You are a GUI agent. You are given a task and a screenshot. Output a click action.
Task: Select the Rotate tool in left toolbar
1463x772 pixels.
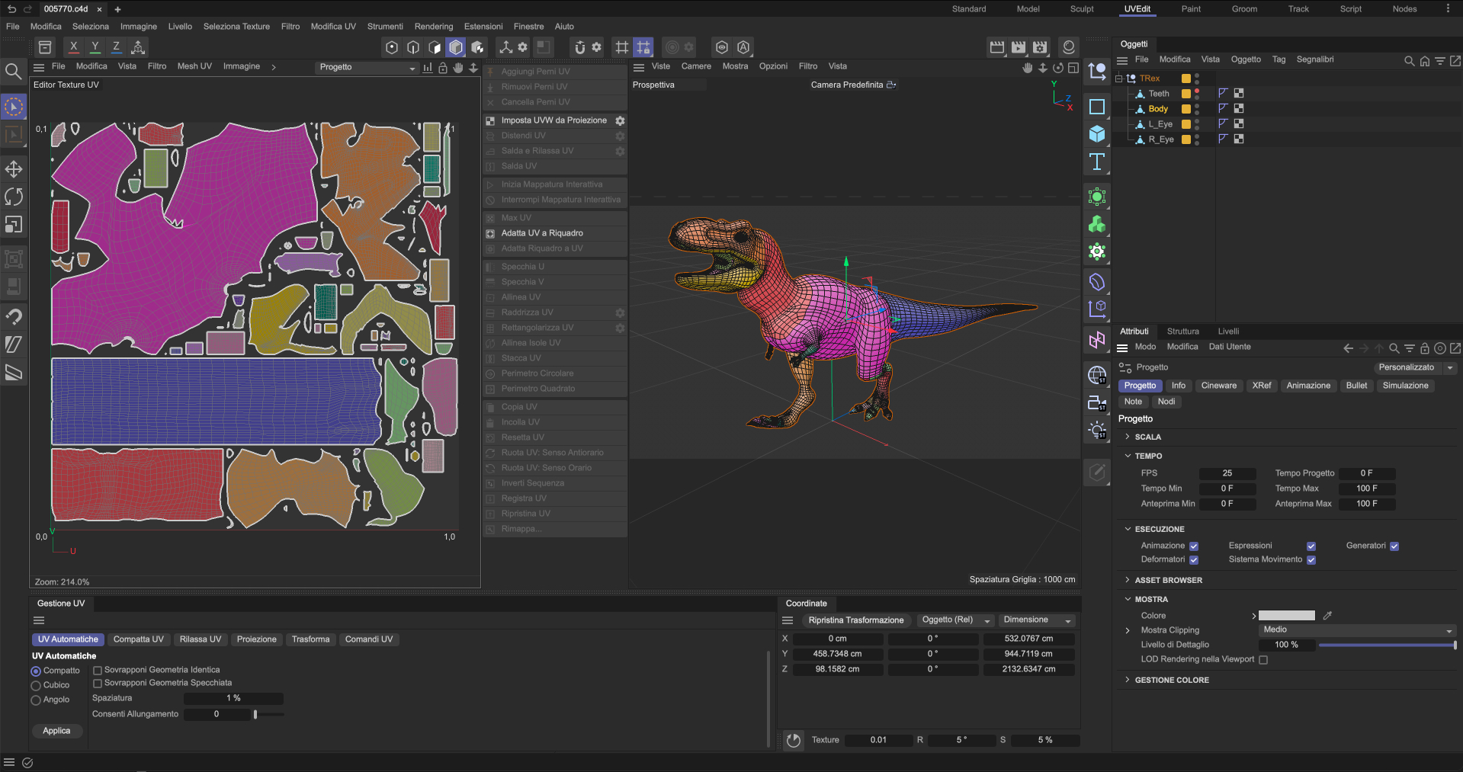[x=14, y=197]
